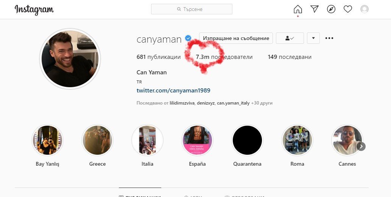391x197 pixels.
Task: Click the Търсене search field
Action: (x=192, y=9)
